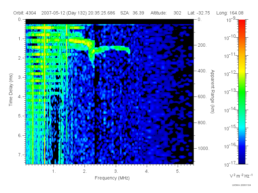Click the '400.' Apparent Range tick label
This screenshot has width=258, height=193.
tap(202, 71)
